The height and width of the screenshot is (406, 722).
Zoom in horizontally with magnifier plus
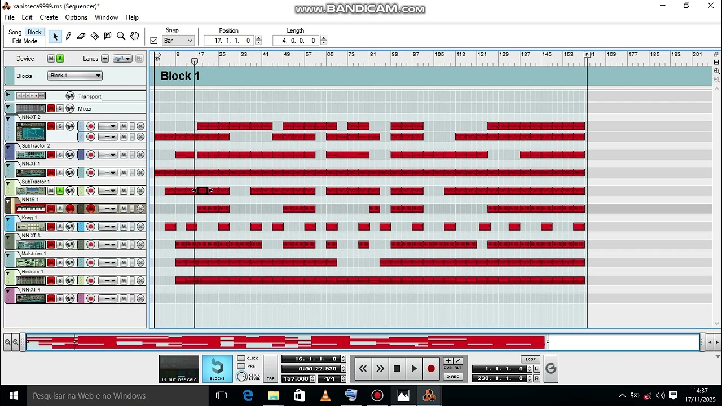(16, 342)
